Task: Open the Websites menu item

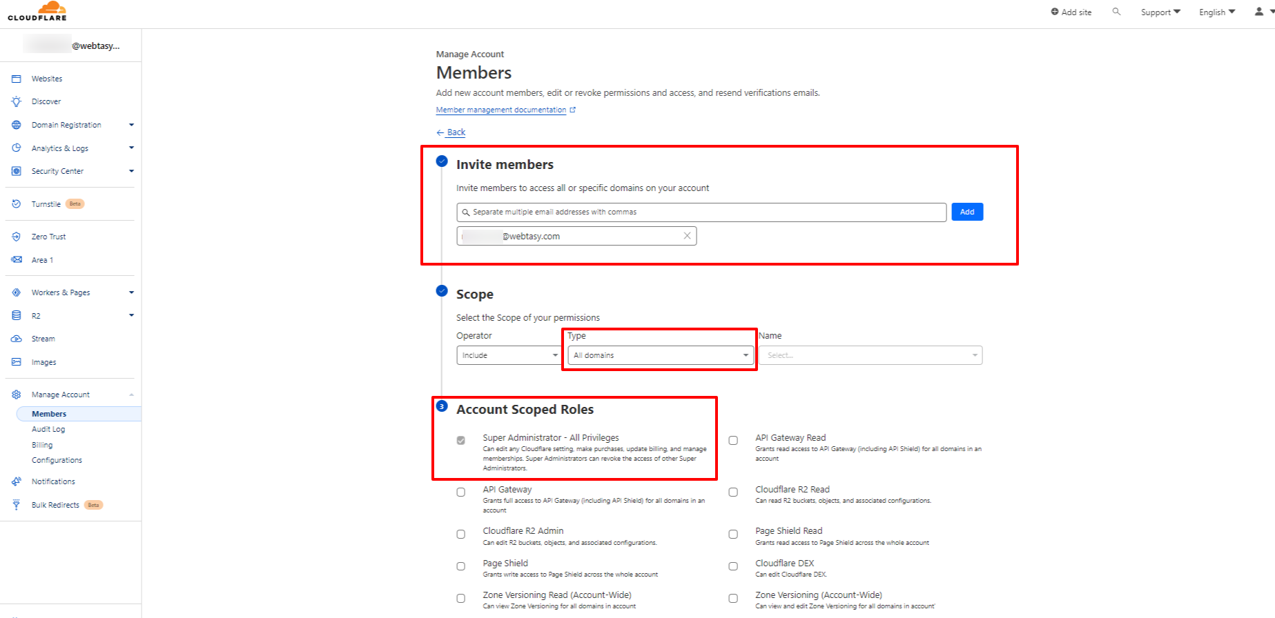Action: coord(47,79)
